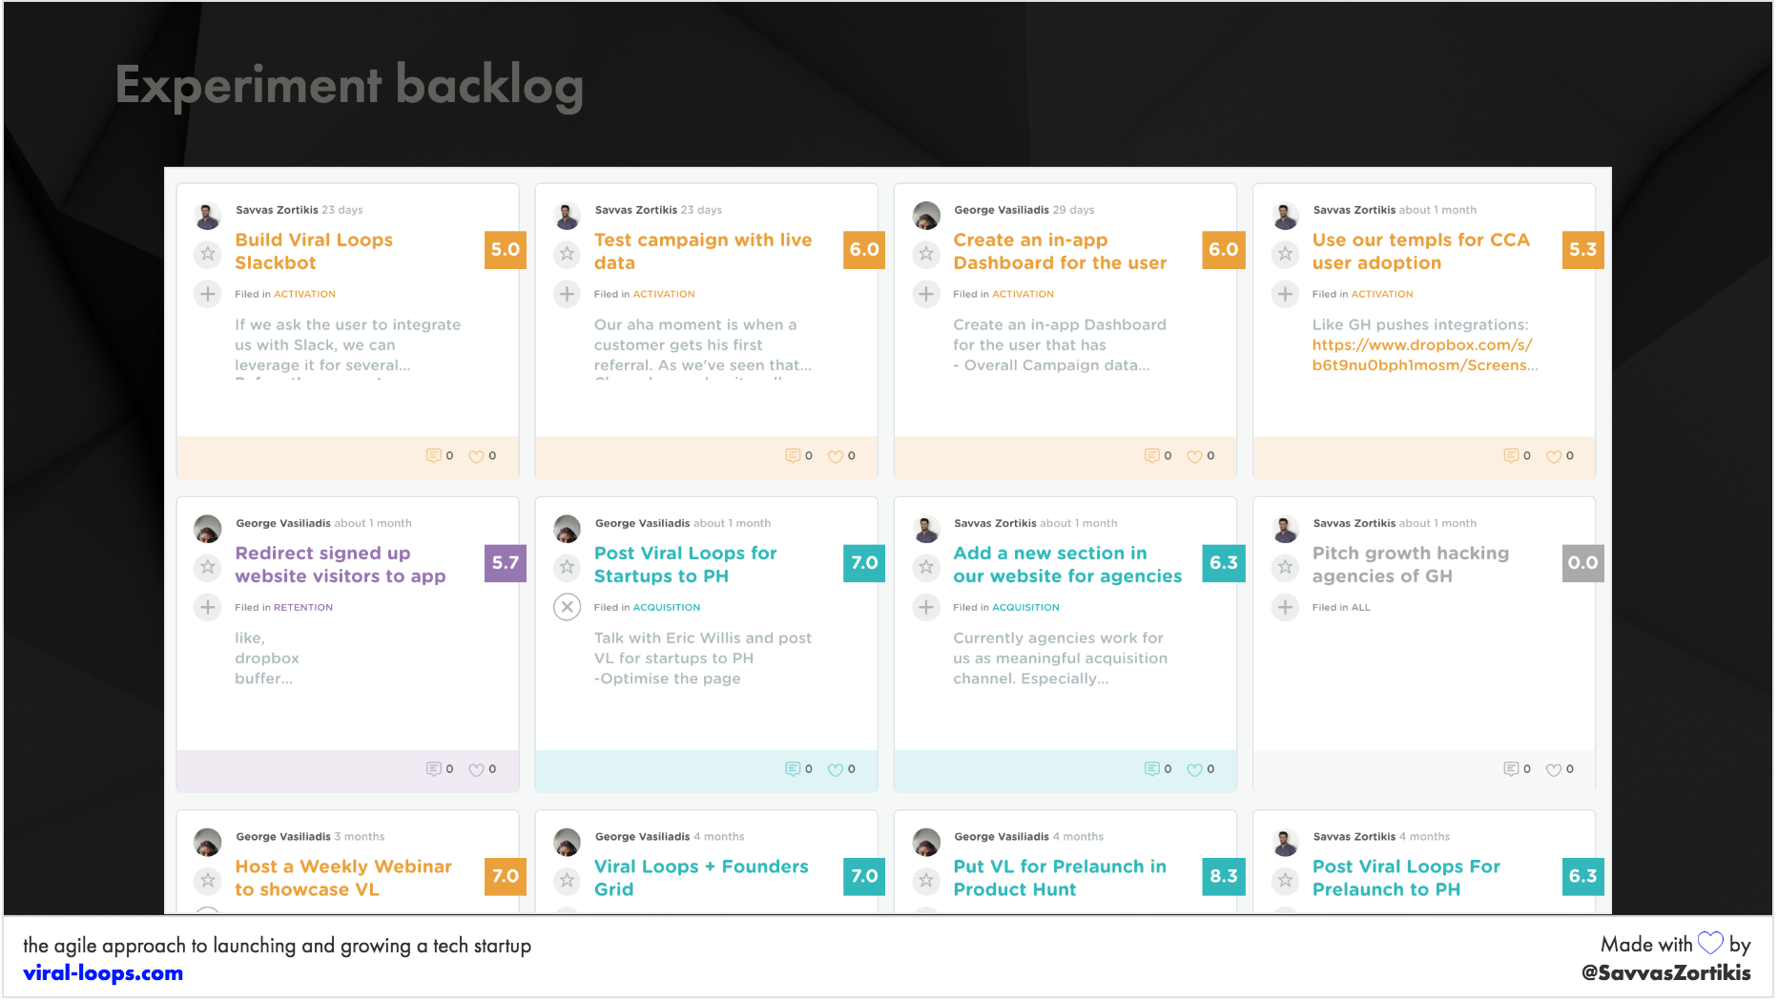Star the Put VL for Prelaunch card
Viewport: 1778px width, 1002px height.
(x=926, y=880)
